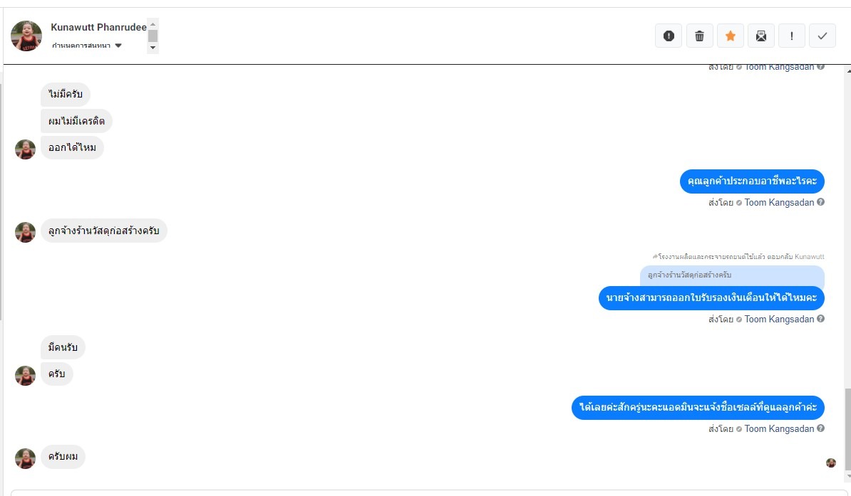The width and height of the screenshot is (851, 496).
Task: Toggle the checkmark to mark conversation done
Action: [x=822, y=36]
